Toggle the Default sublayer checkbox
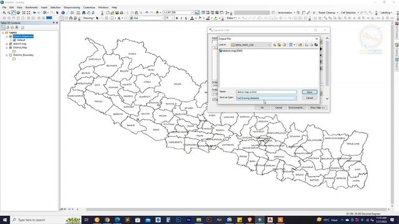Screen dimensions: 399x224 (14, 40)
